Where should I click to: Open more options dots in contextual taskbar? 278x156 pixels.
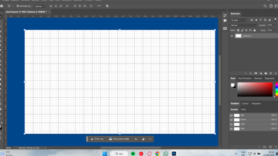pos(150,139)
